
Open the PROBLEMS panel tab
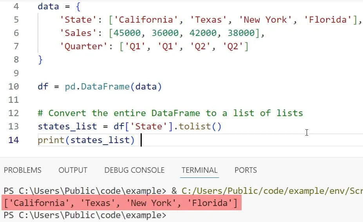[22, 170]
